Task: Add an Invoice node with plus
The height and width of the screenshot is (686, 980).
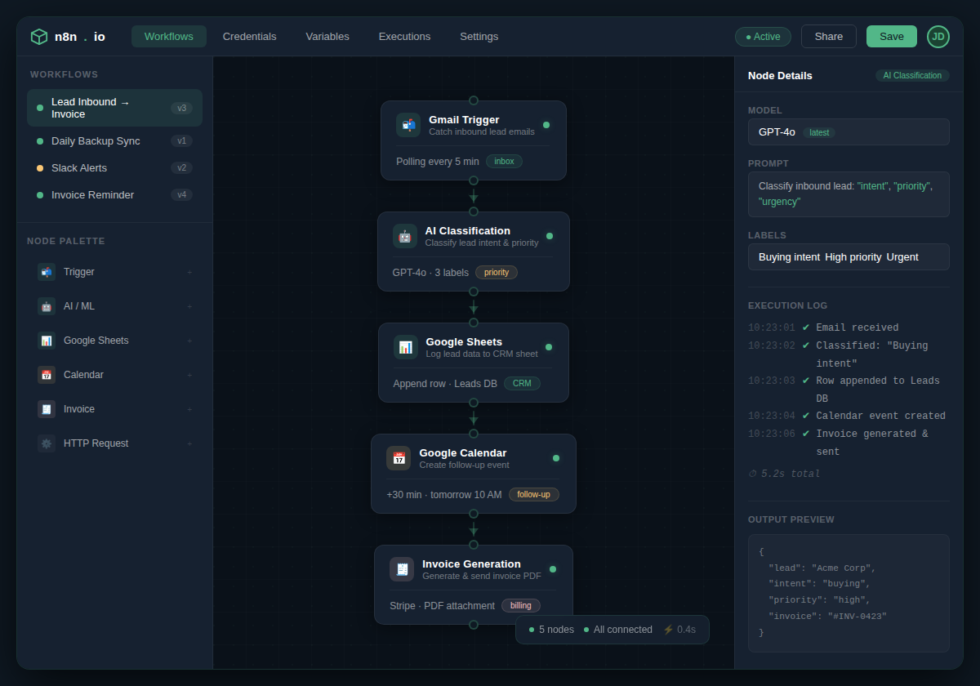Action: coord(189,409)
